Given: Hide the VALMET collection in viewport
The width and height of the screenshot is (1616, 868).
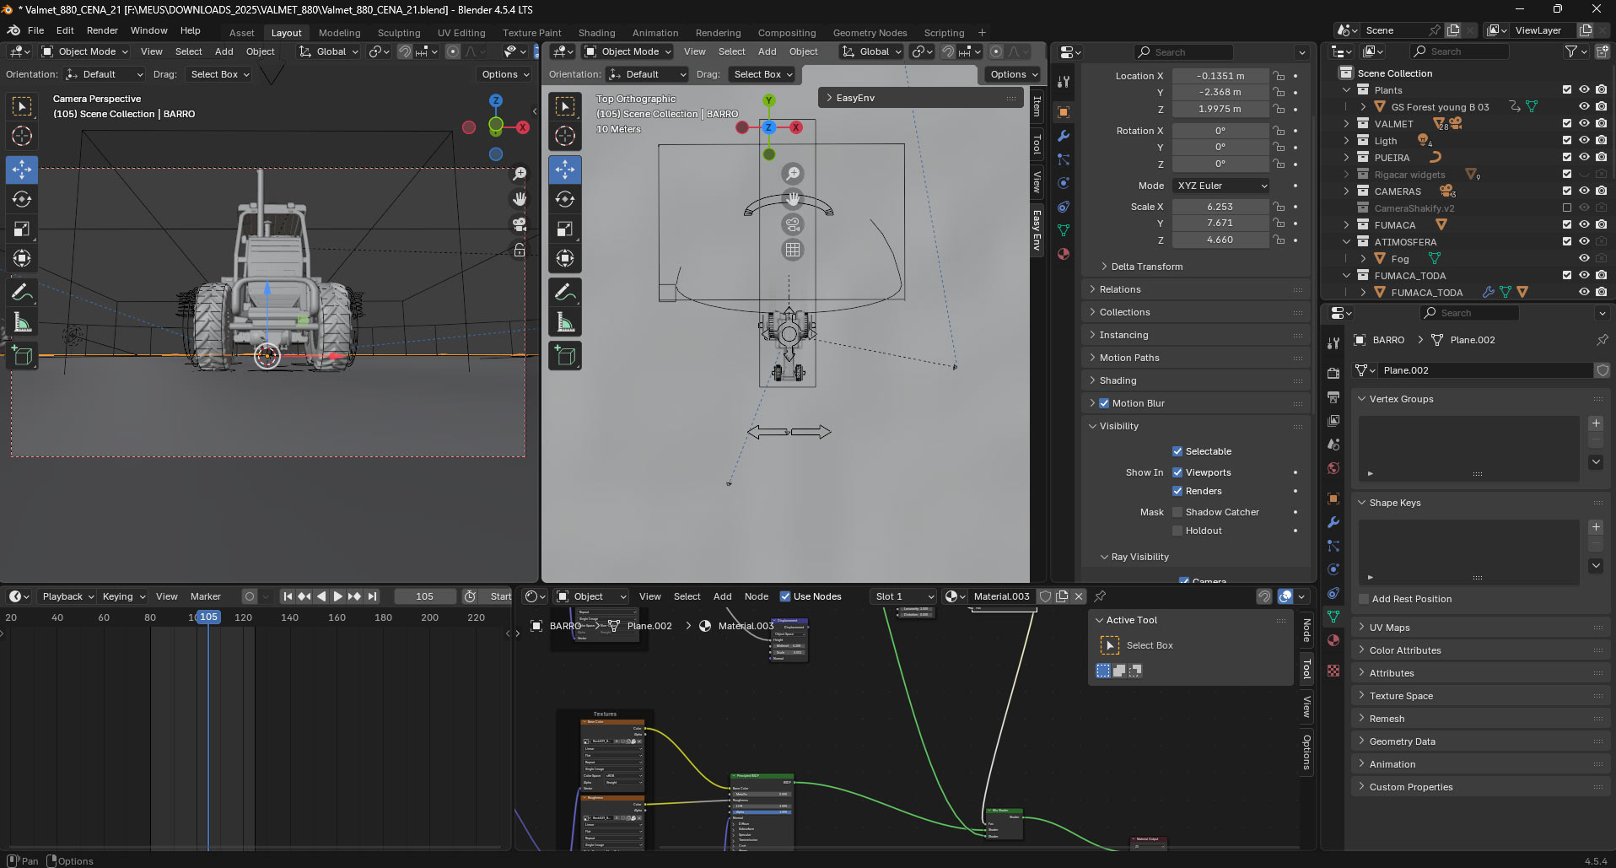Looking at the screenshot, I should [1584, 124].
